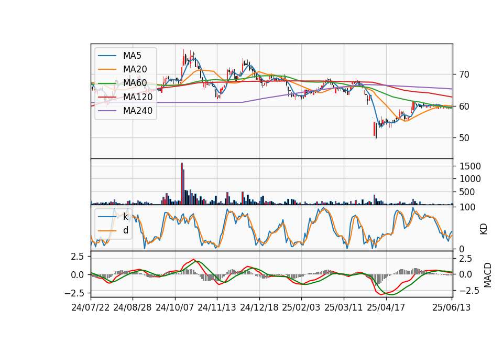The height and width of the screenshot is (362, 503).
Task: Click the MA240 purple line sample
Action: 107,111
